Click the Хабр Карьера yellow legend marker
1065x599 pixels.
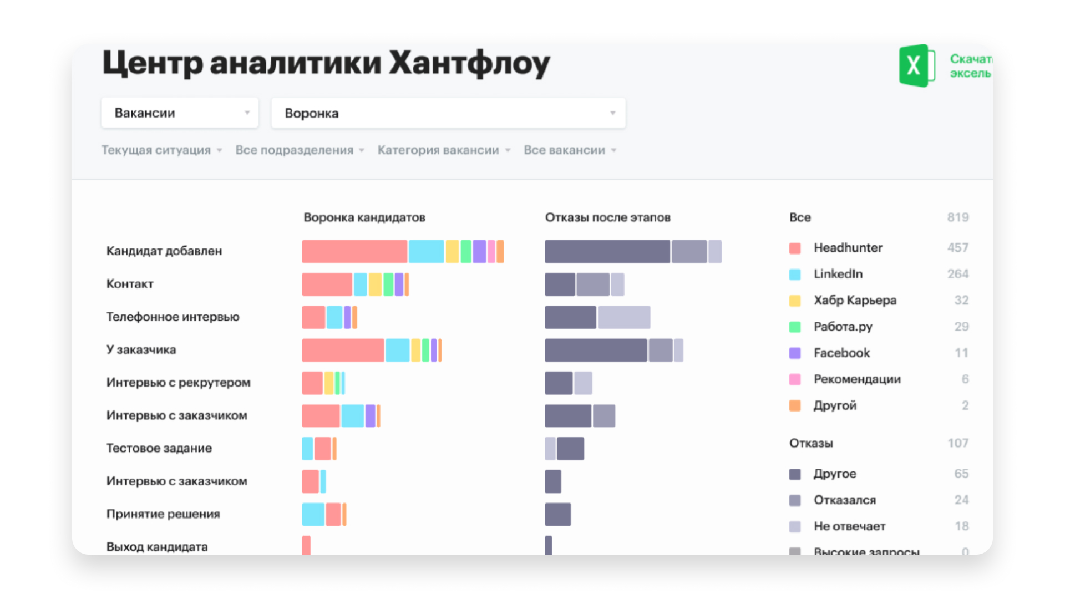pos(795,300)
